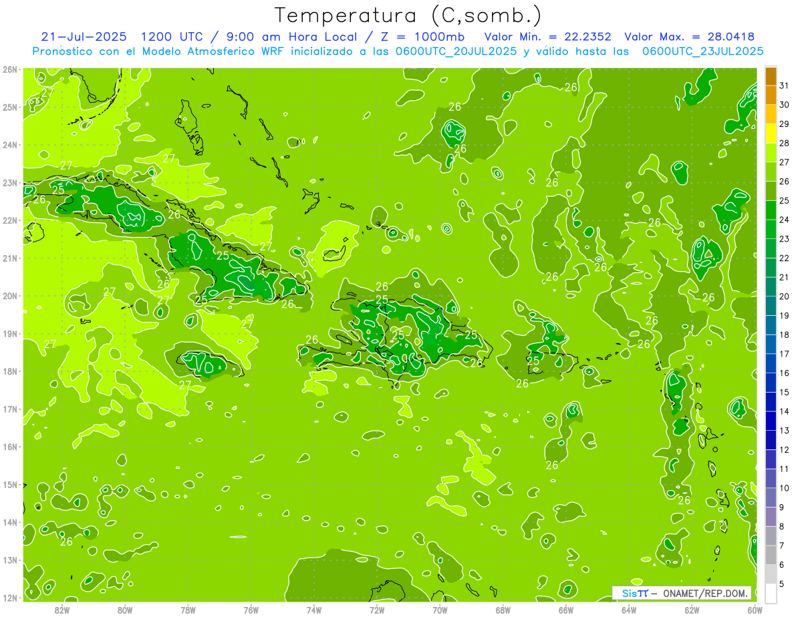Click the longitude axis label "74W"
Screen dimensions: 802x619
314,610
